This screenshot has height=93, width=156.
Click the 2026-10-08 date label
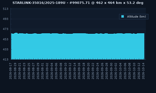pyautogui.click(x=129, y=71)
